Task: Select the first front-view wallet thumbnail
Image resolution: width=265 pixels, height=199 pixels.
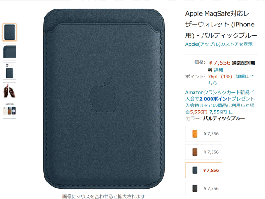Action: [9, 32]
